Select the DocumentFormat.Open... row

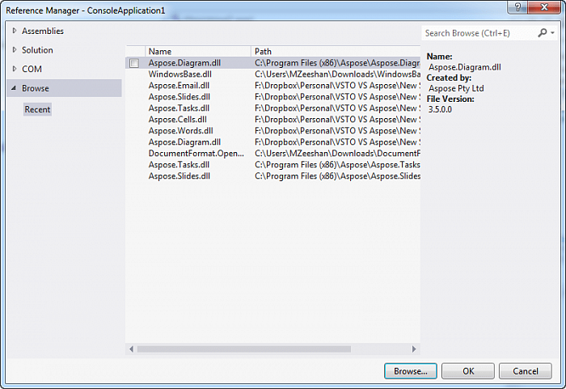pyautogui.click(x=196, y=153)
